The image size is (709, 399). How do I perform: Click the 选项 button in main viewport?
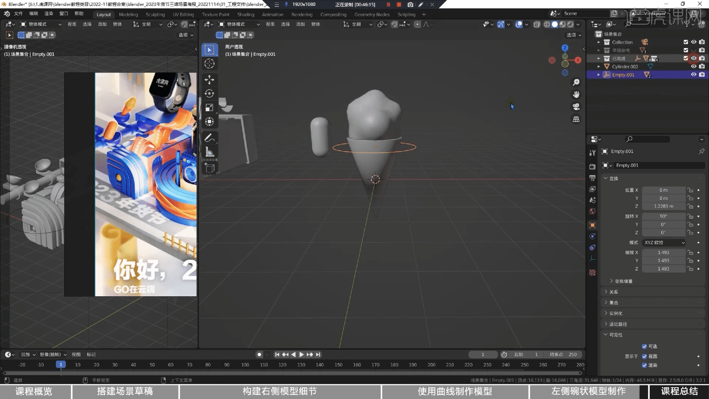(x=574, y=35)
